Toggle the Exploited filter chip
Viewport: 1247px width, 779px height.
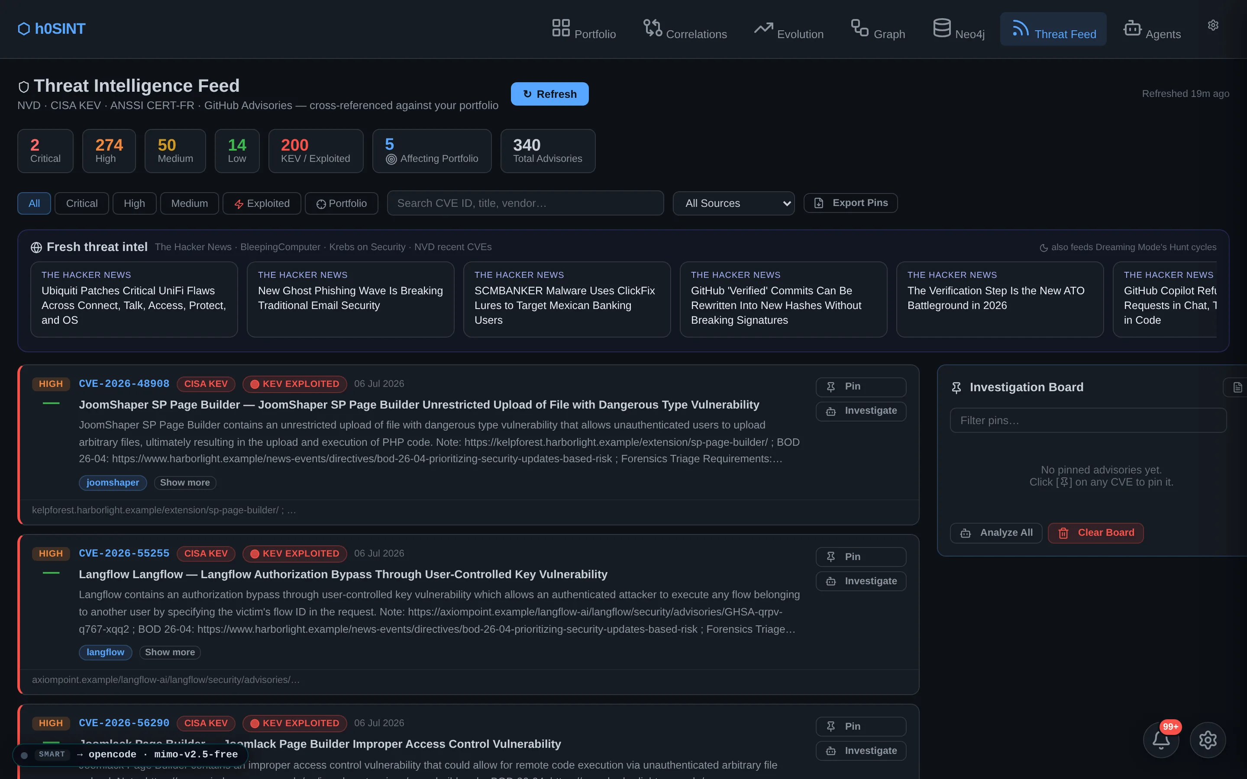point(262,203)
